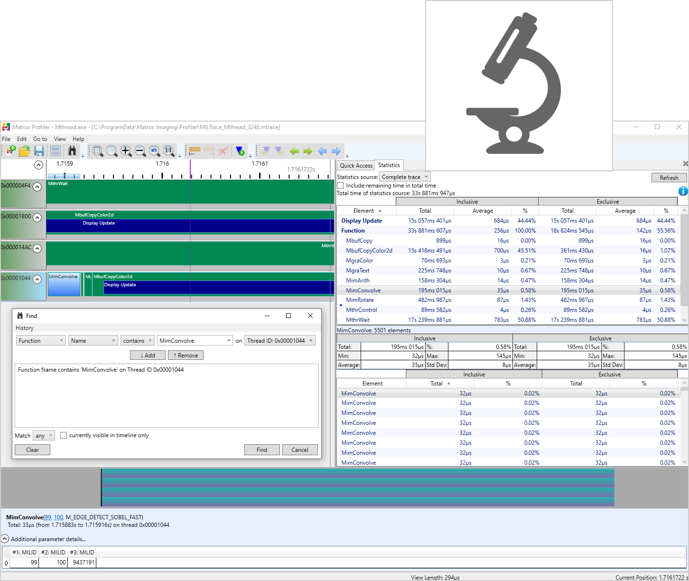The image size is (689, 581).
Task: Click the zoom out magnifier icon
Action: coord(140,151)
